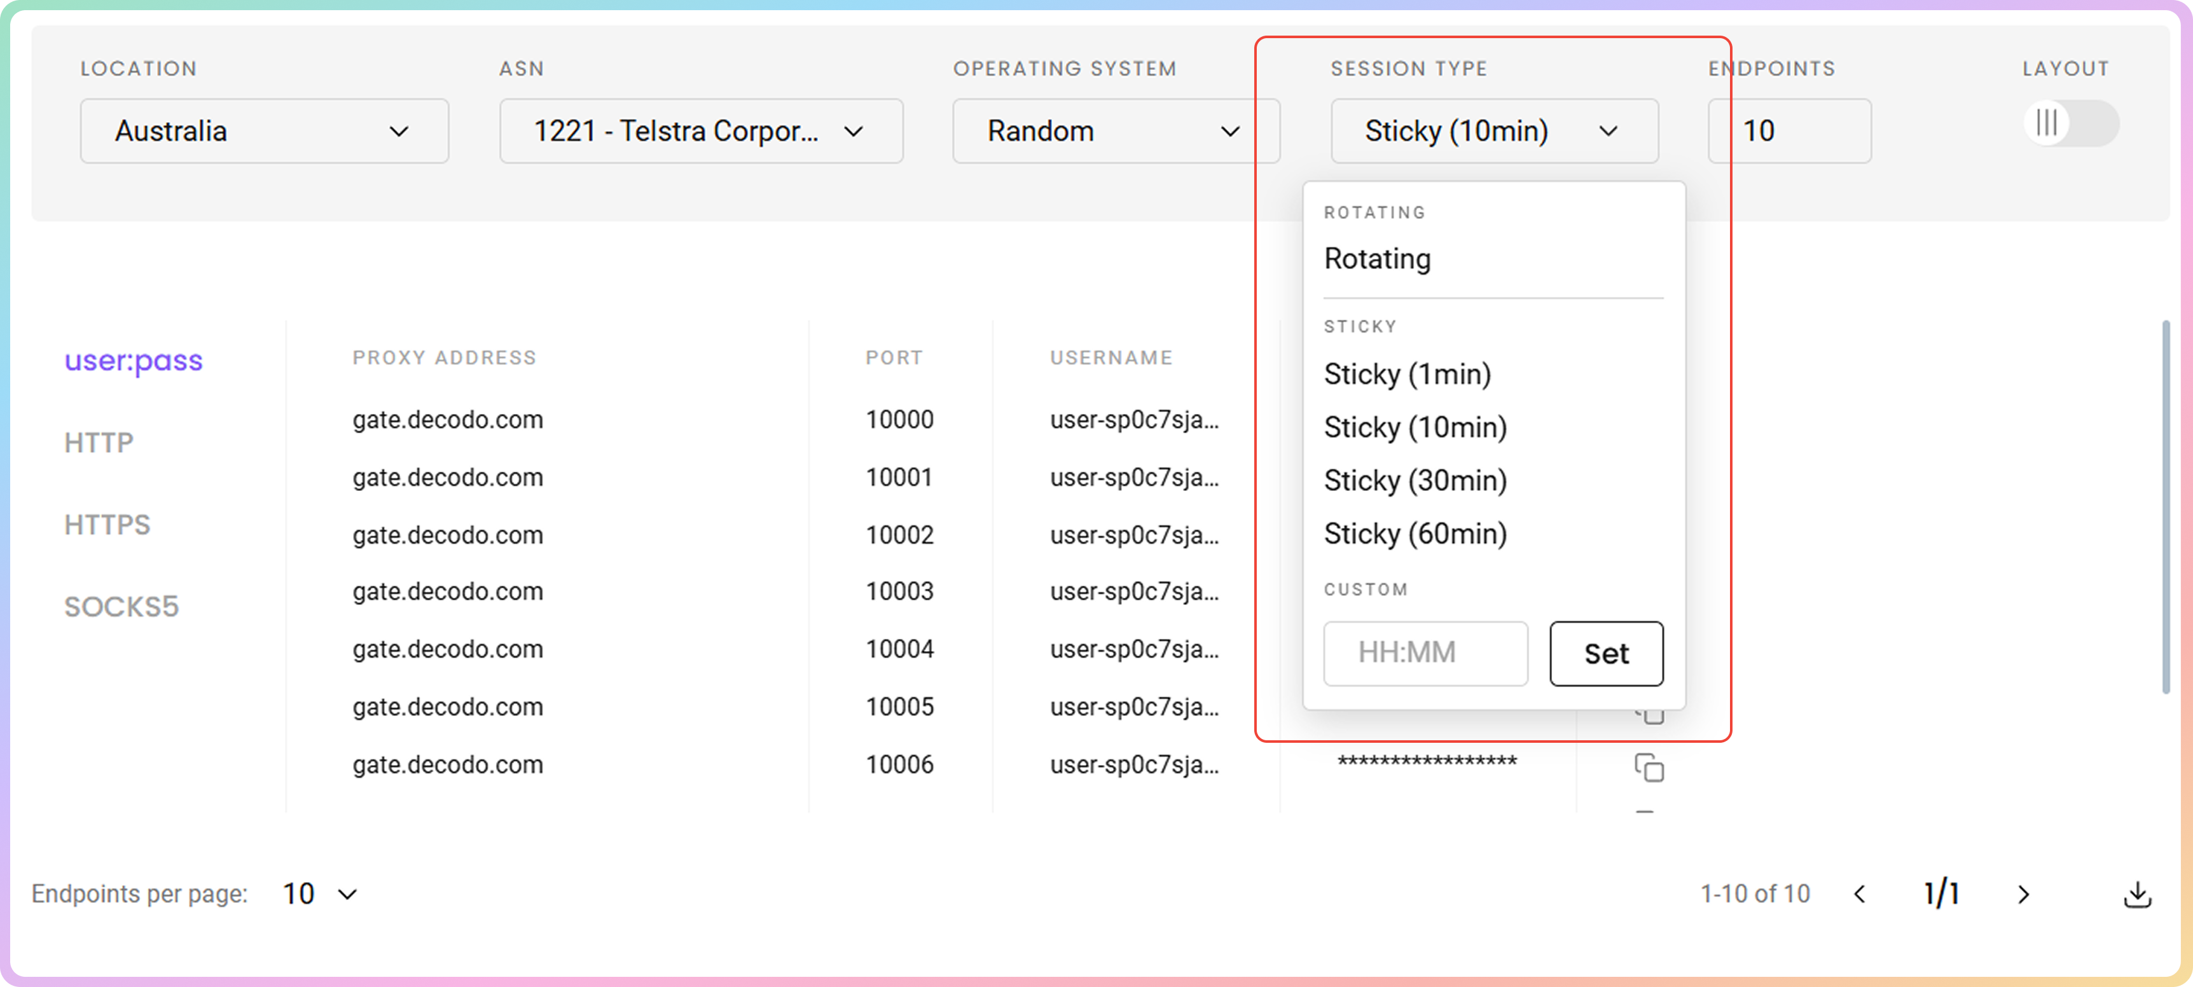Switch to the HTTP tab
The width and height of the screenshot is (2193, 987).
[x=99, y=443]
